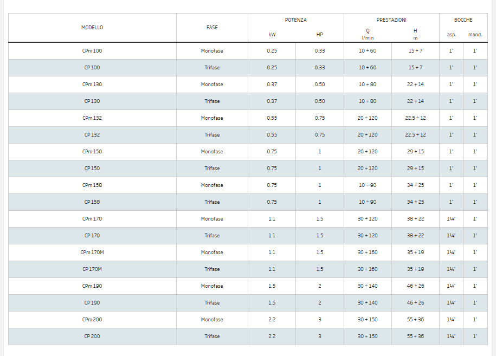Viewport: 496px width, 356px height.
Task: Click the POTENZA header cell
Action: pos(296,20)
